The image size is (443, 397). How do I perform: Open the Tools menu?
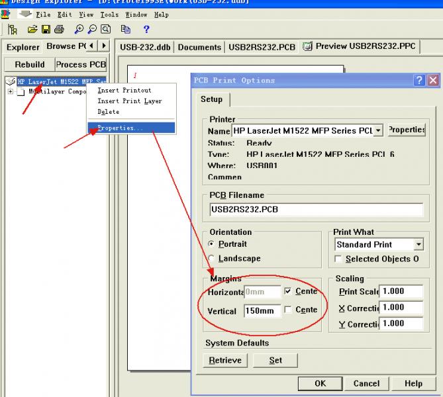109,15
